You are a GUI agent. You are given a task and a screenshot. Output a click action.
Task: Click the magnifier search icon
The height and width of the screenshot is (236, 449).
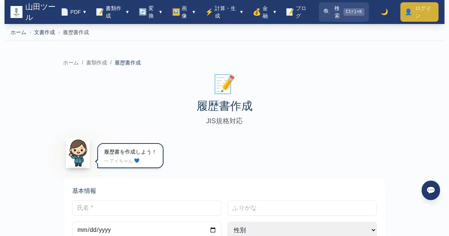(327, 12)
